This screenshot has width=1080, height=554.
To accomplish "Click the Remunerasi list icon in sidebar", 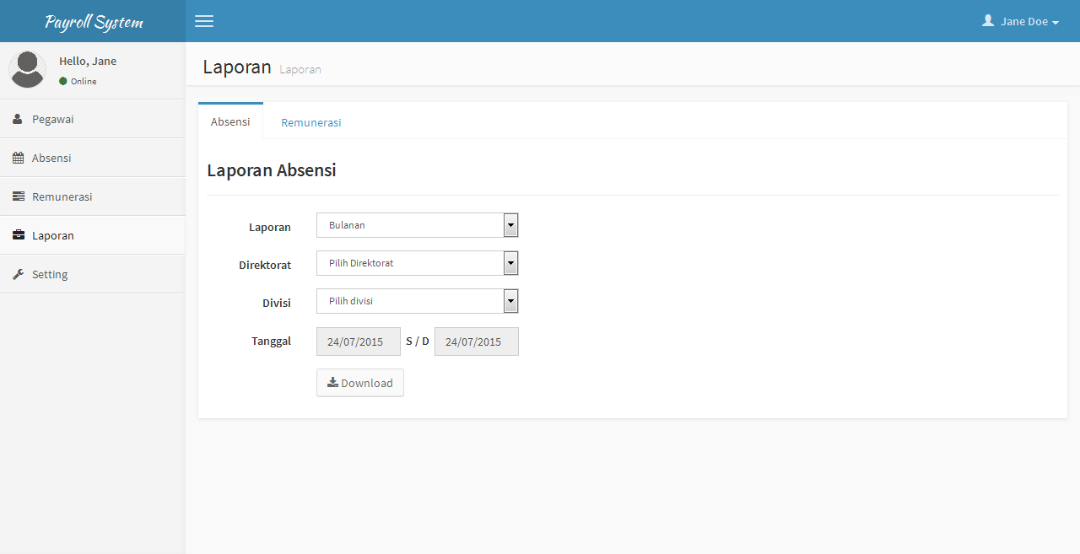I will coord(18,197).
